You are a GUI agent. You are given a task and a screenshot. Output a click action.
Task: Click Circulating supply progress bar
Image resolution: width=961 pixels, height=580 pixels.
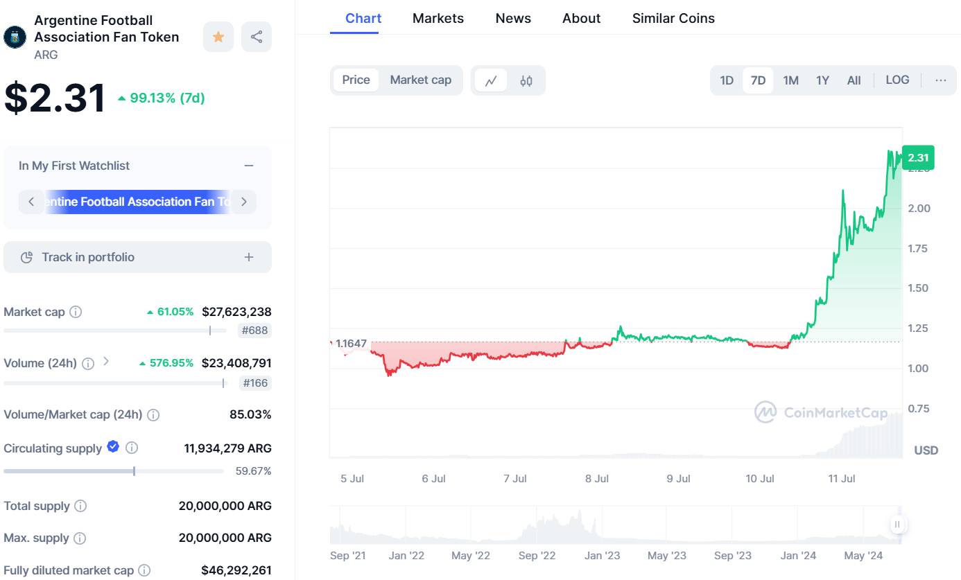114,471
